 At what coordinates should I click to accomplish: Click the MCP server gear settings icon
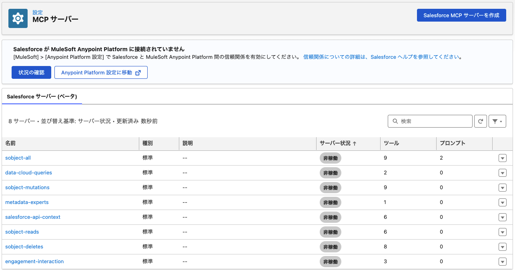click(18, 18)
